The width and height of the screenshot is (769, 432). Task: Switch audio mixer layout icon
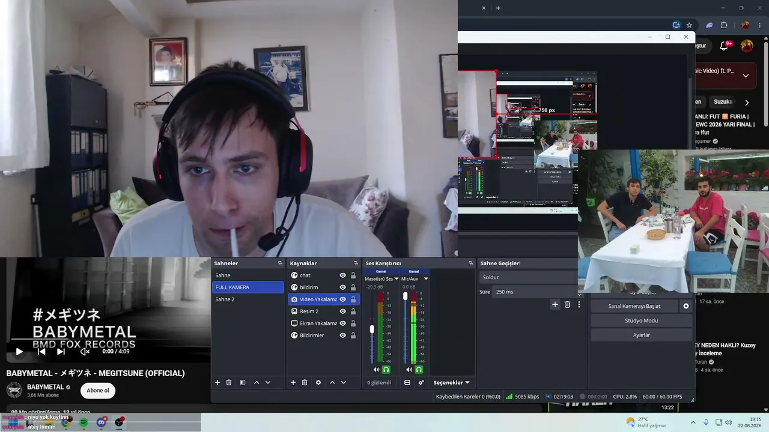[x=407, y=382]
